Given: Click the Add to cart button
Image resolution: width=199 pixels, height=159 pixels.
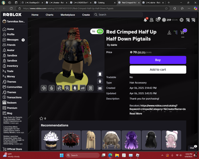Looking at the screenshot, I should [158, 70].
